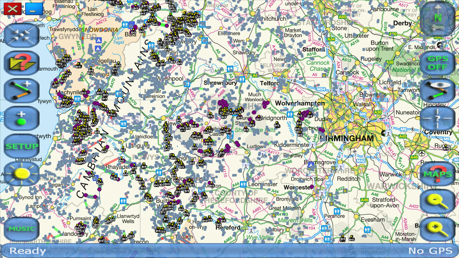Click the Warwick town label
459x258 pixels.
click(x=391, y=175)
